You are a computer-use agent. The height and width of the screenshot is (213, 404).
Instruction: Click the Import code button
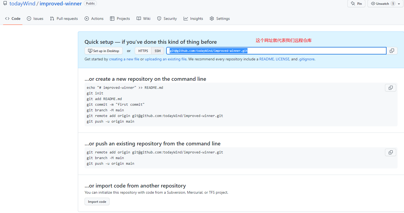pos(97,201)
